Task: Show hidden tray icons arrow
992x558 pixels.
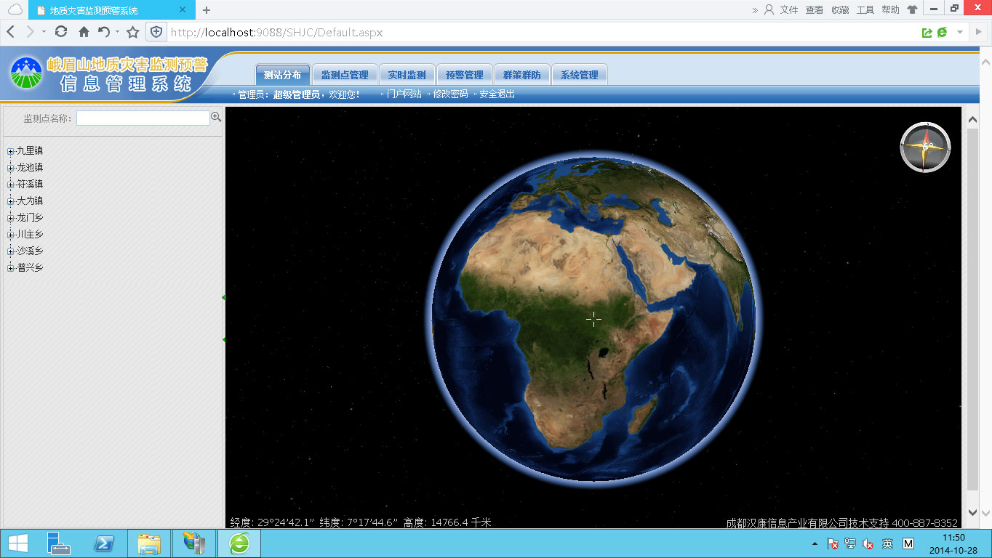Action: (x=815, y=543)
